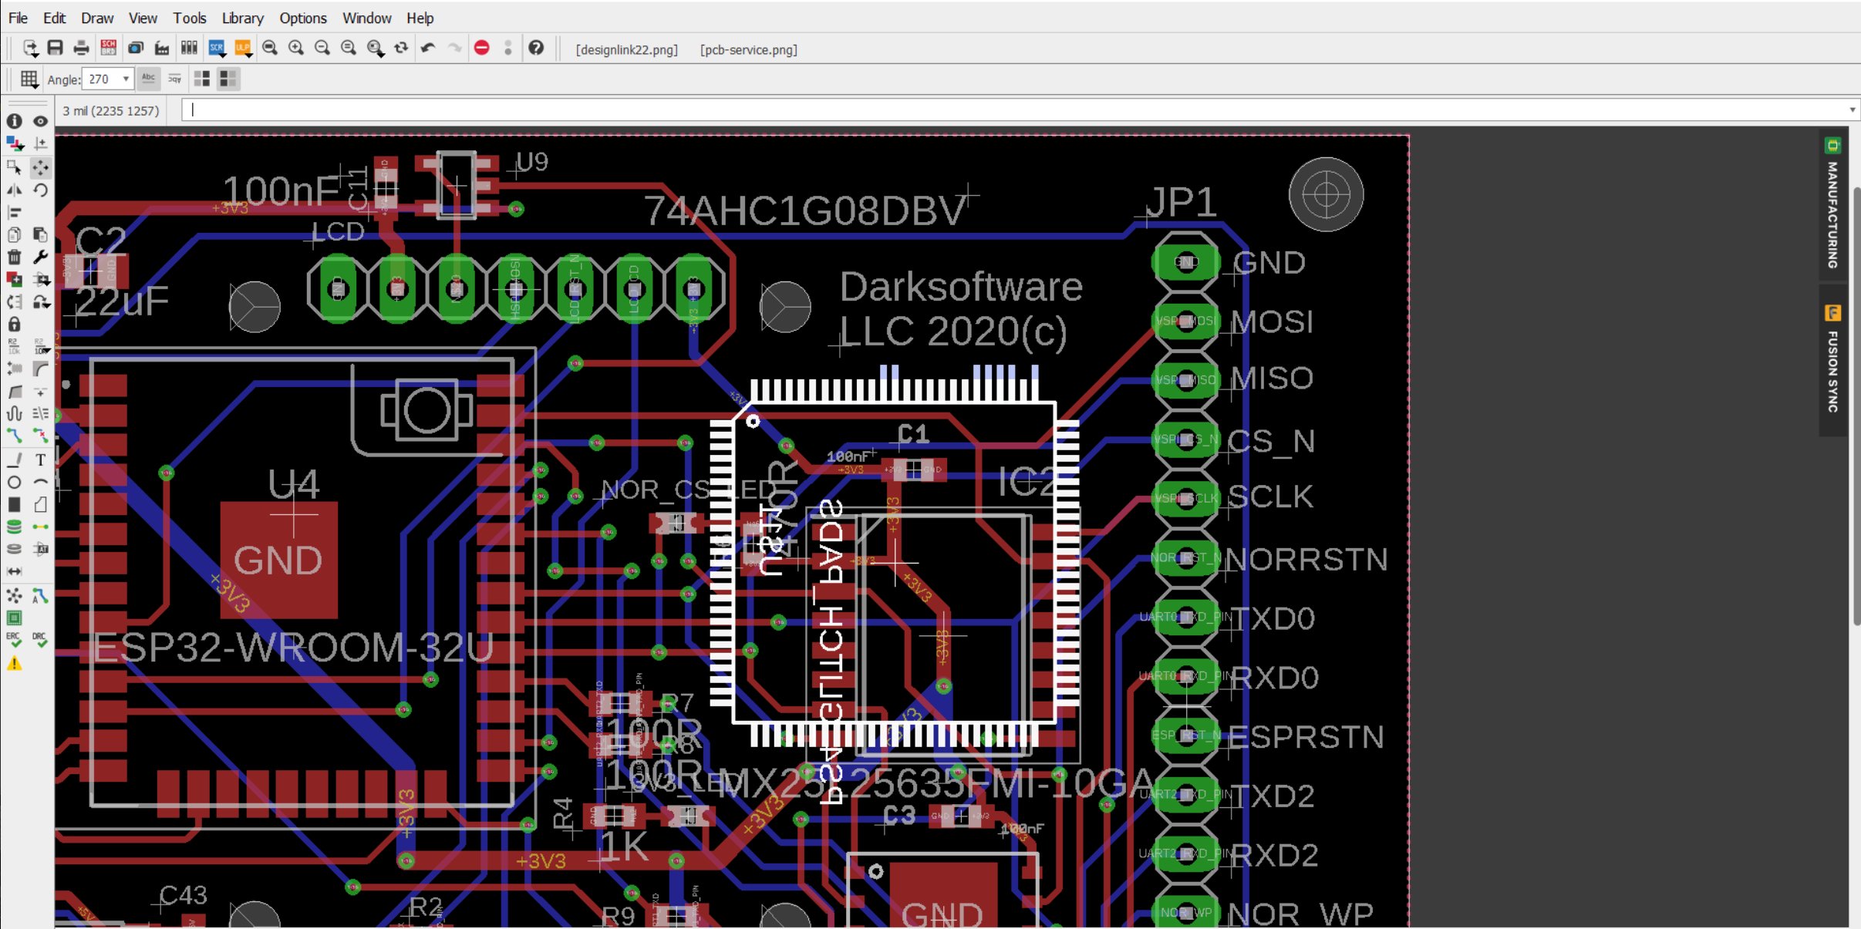Run the DRC design rule check
1861x929 pixels.
click(x=40, y=640)
